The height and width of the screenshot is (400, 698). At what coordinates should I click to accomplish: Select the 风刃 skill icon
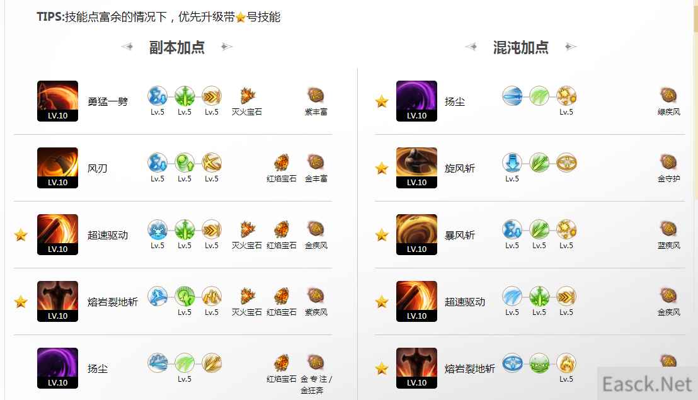coord(57,168)
